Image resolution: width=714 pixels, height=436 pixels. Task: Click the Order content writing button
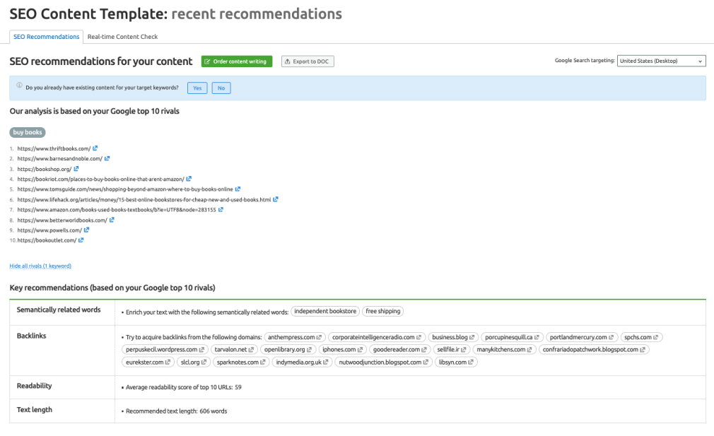pos(236,61)
